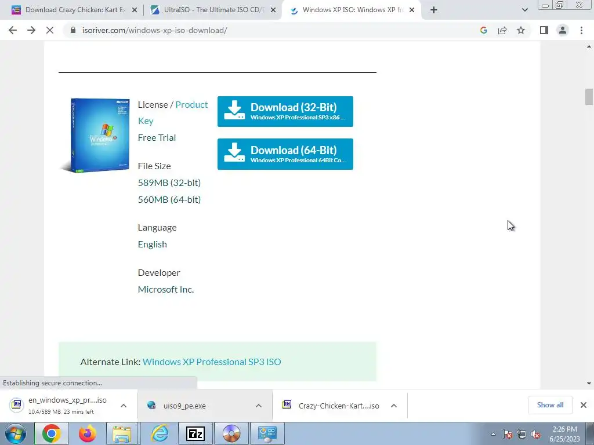Viewport: 594px width, 445px height.
Task: Show hidden system tray icons
Action: 493,434
